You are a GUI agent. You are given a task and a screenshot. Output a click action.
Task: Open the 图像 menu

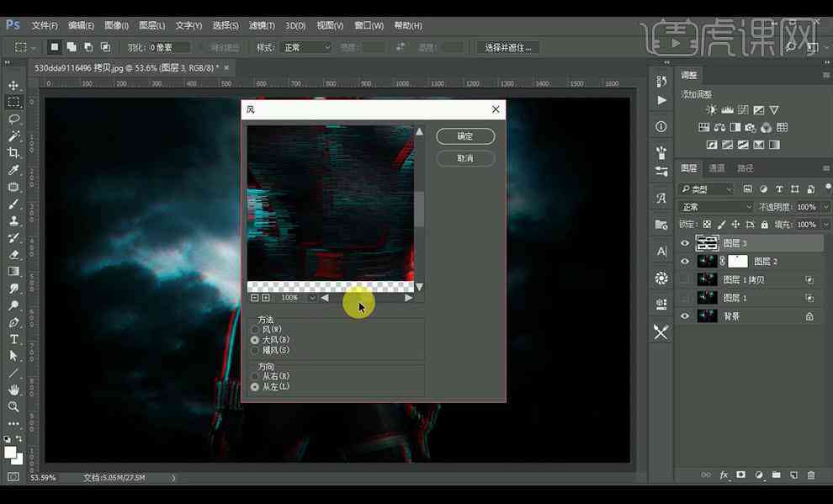pos(116,25)
